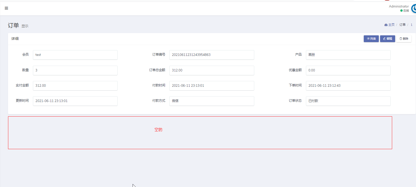416x187 pixels.
Task: Click the 显示 subtitle text
Action: point(25,26)
